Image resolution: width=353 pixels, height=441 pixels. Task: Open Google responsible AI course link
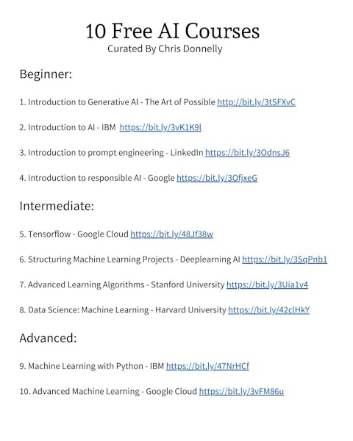(x=217, y=178)
